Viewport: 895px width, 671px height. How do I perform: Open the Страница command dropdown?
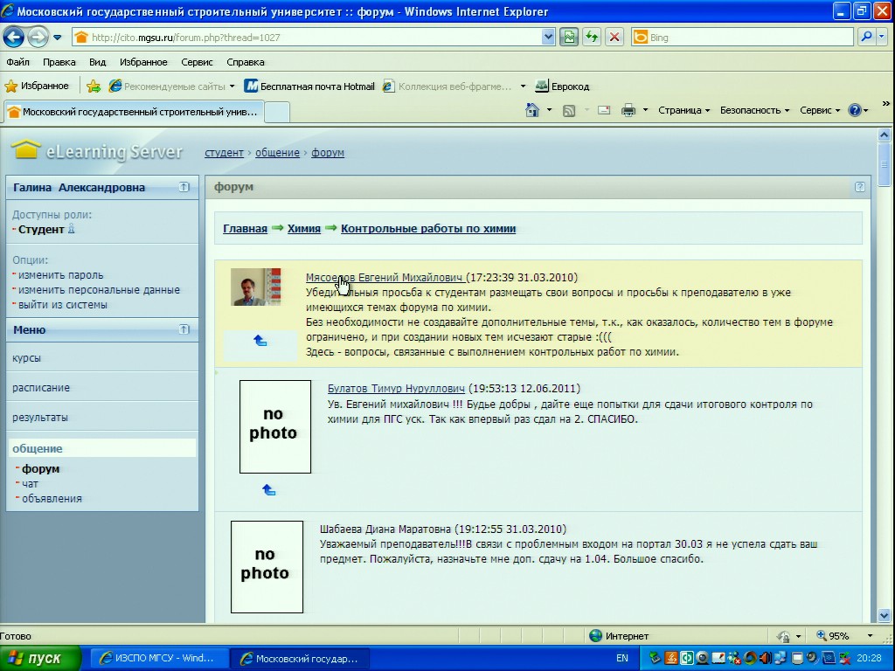[x=683, y=110]
